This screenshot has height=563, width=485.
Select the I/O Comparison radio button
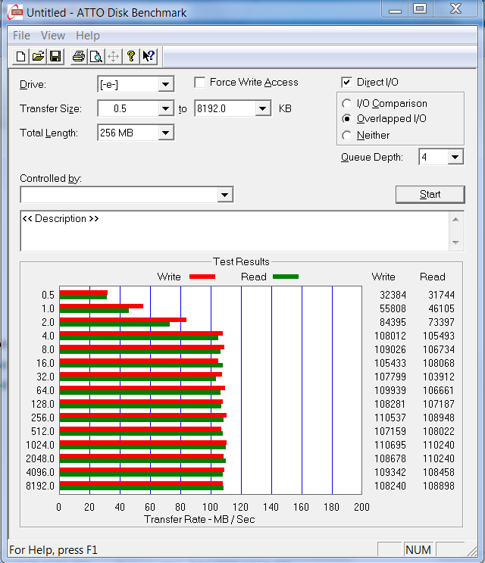pos(347,104)
